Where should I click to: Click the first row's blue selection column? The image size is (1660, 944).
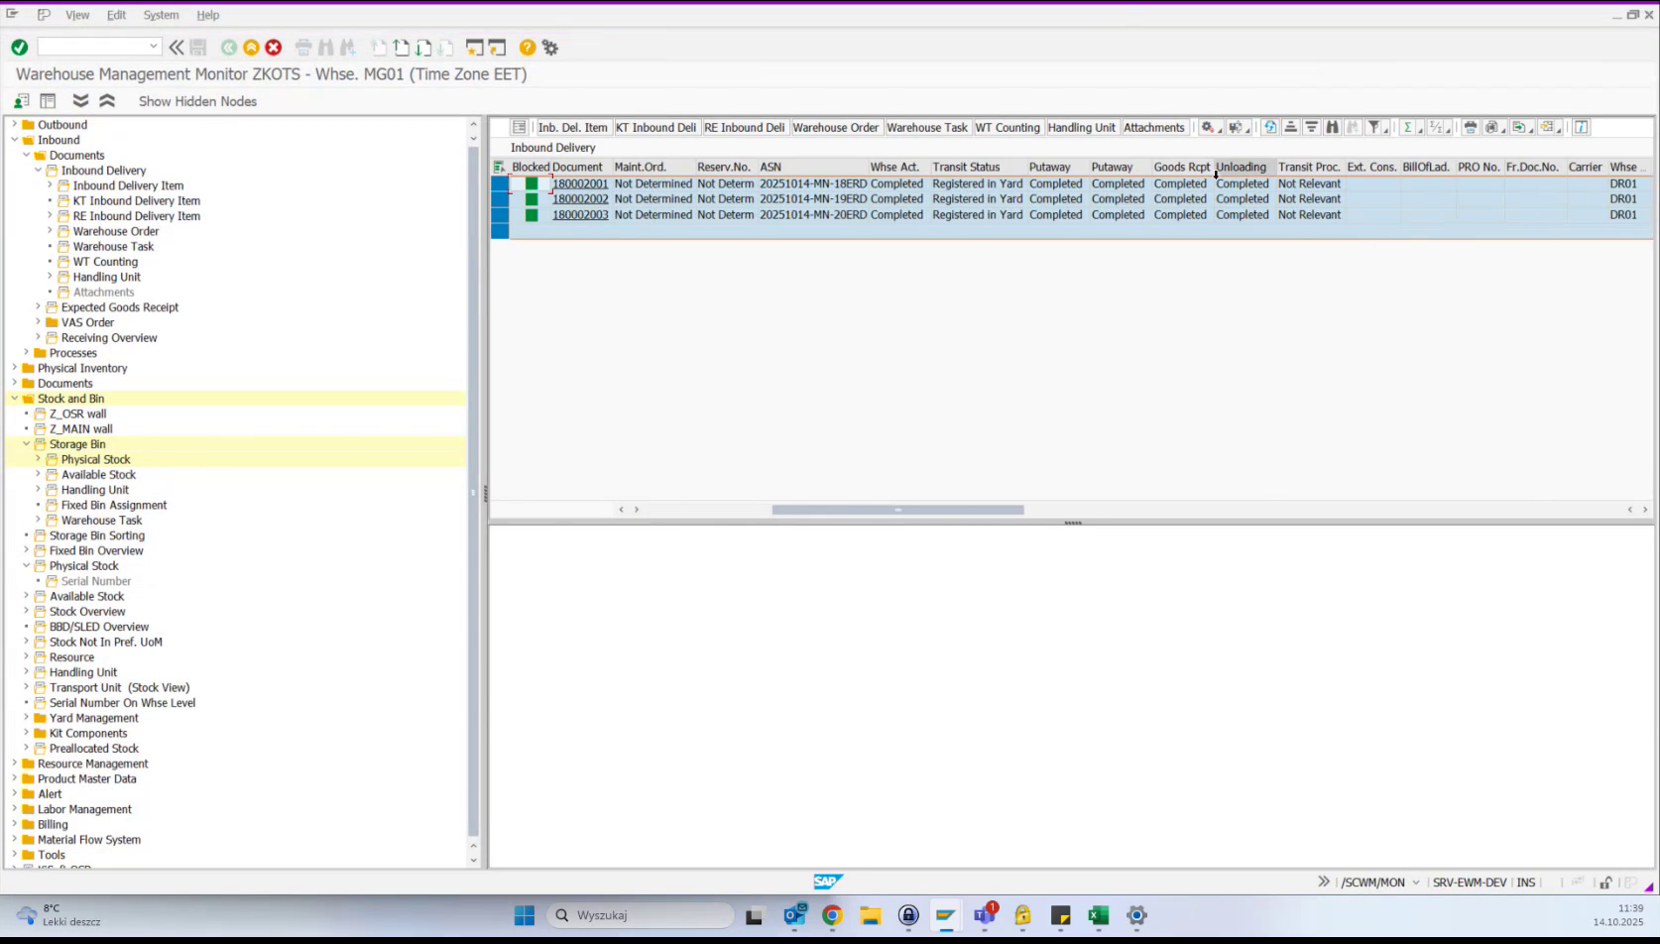501,183
